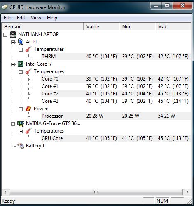Click the thermometer icon under ACPI

(x=29, y=49)
